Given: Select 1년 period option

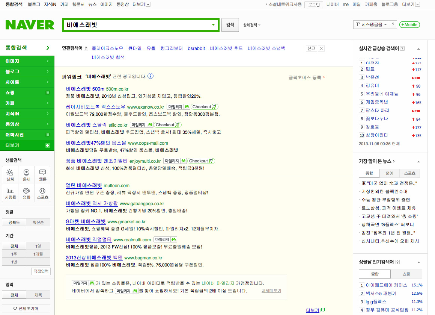Looking at the screenshot, I should [x=14, y=262].
